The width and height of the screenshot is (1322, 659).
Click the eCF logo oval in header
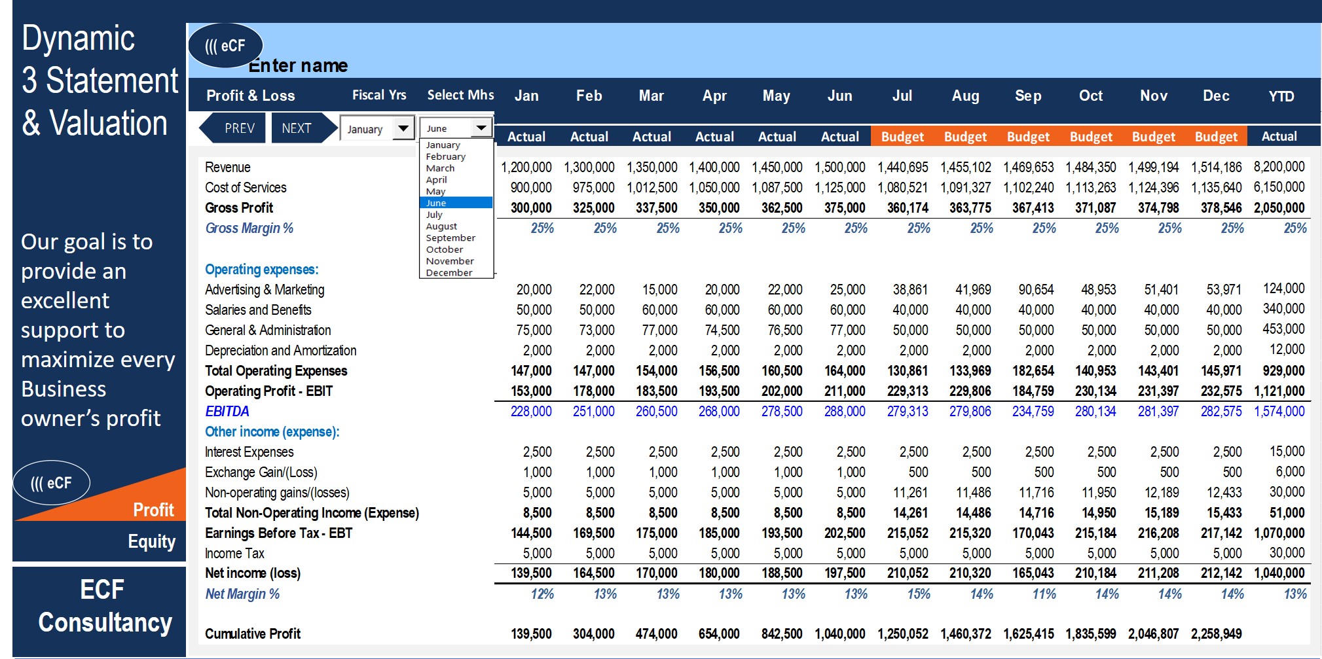225,46
